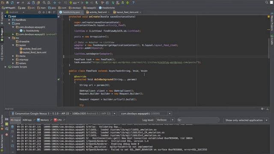
Task: Click the Debug app bug icon
Action: (87, 3)
